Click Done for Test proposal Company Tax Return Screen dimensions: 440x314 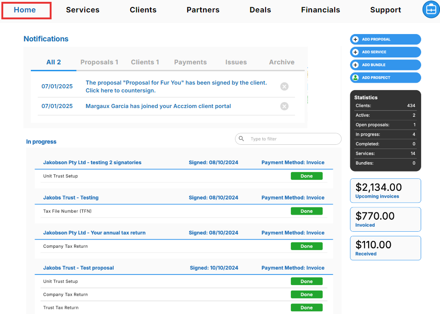[x=307, y=294]
